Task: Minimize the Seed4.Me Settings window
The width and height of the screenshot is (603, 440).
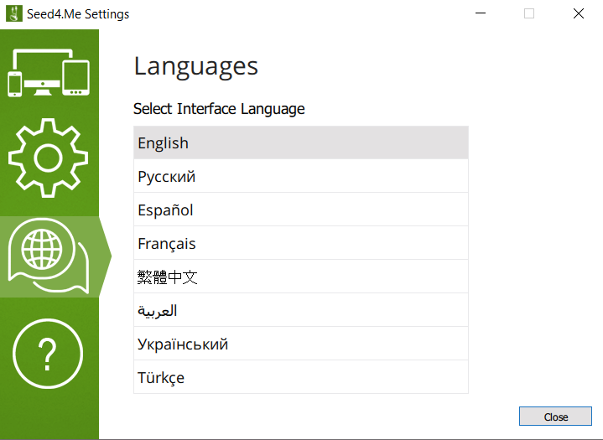Action: [481, 13]
